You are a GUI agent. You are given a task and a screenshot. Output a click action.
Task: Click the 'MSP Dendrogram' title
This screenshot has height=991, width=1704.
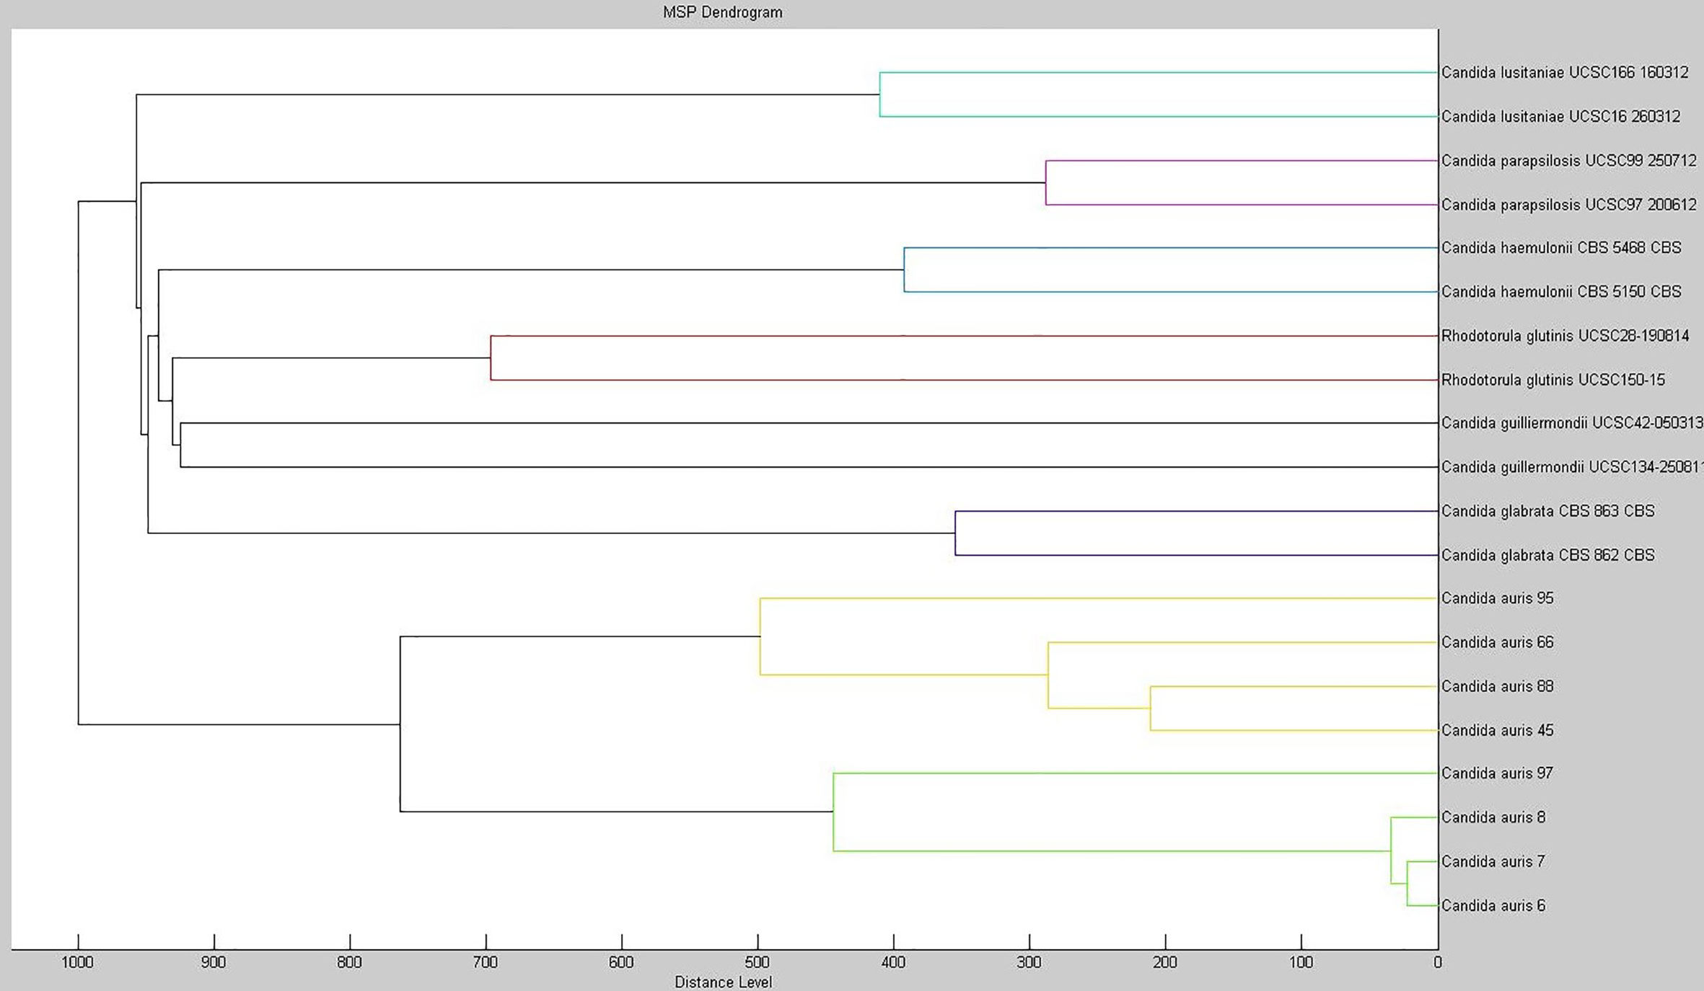point(722,12)
